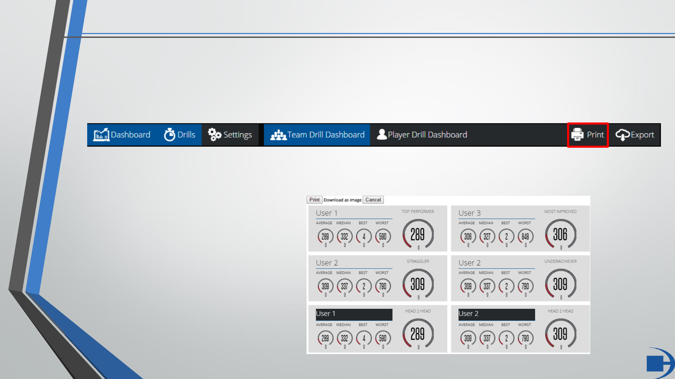Click the blue logo in bottom corner
Viewport: 675px width, 379px height.
coord(659,363)
